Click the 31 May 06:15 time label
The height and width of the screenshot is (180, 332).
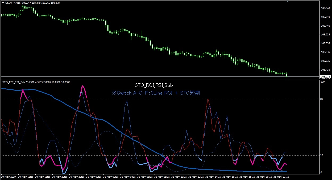pyautogui.click(x=145, y=177)
